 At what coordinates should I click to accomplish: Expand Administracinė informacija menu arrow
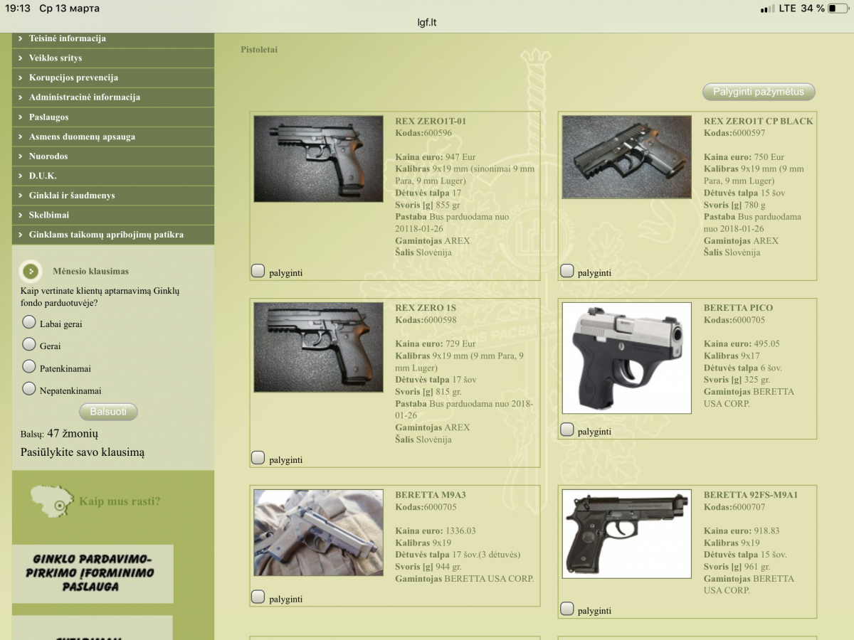(x=21, y=97)
